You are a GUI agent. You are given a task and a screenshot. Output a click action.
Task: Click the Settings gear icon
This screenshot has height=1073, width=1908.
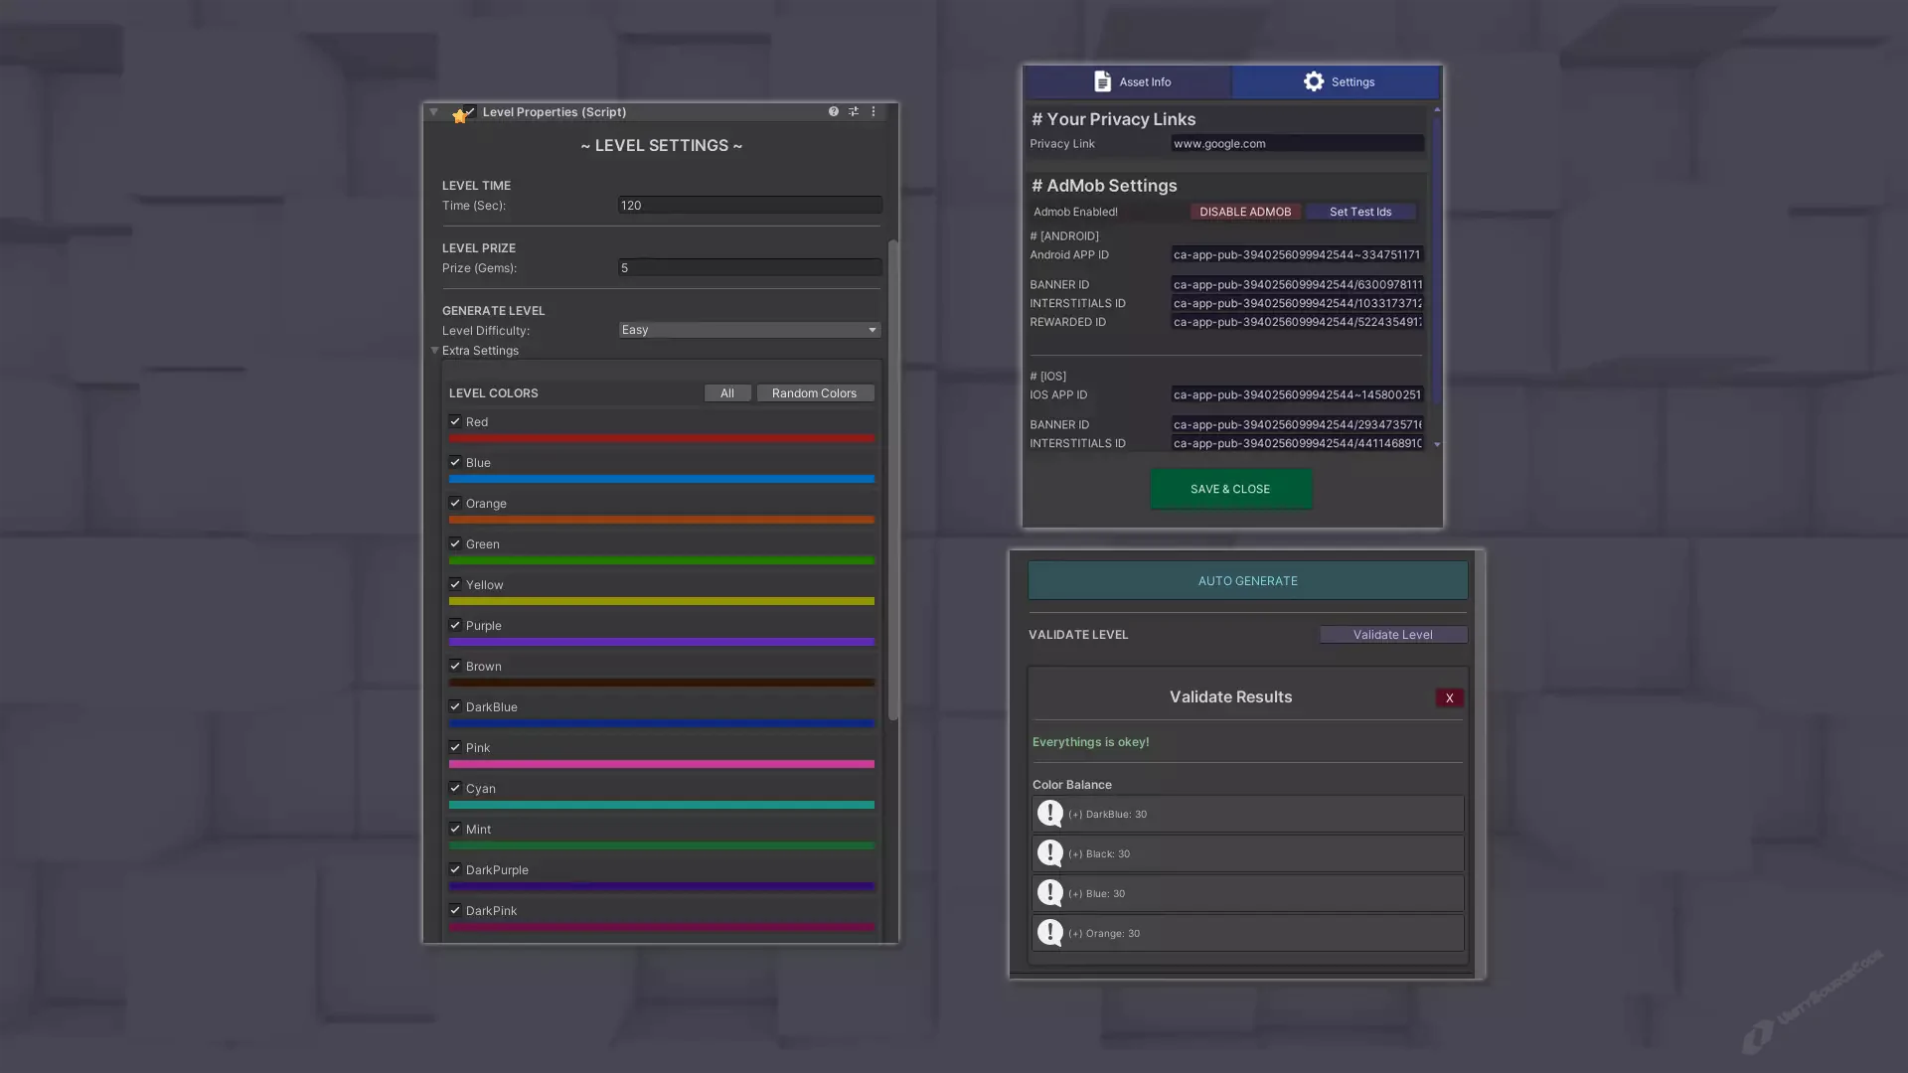pos(1314,81)
